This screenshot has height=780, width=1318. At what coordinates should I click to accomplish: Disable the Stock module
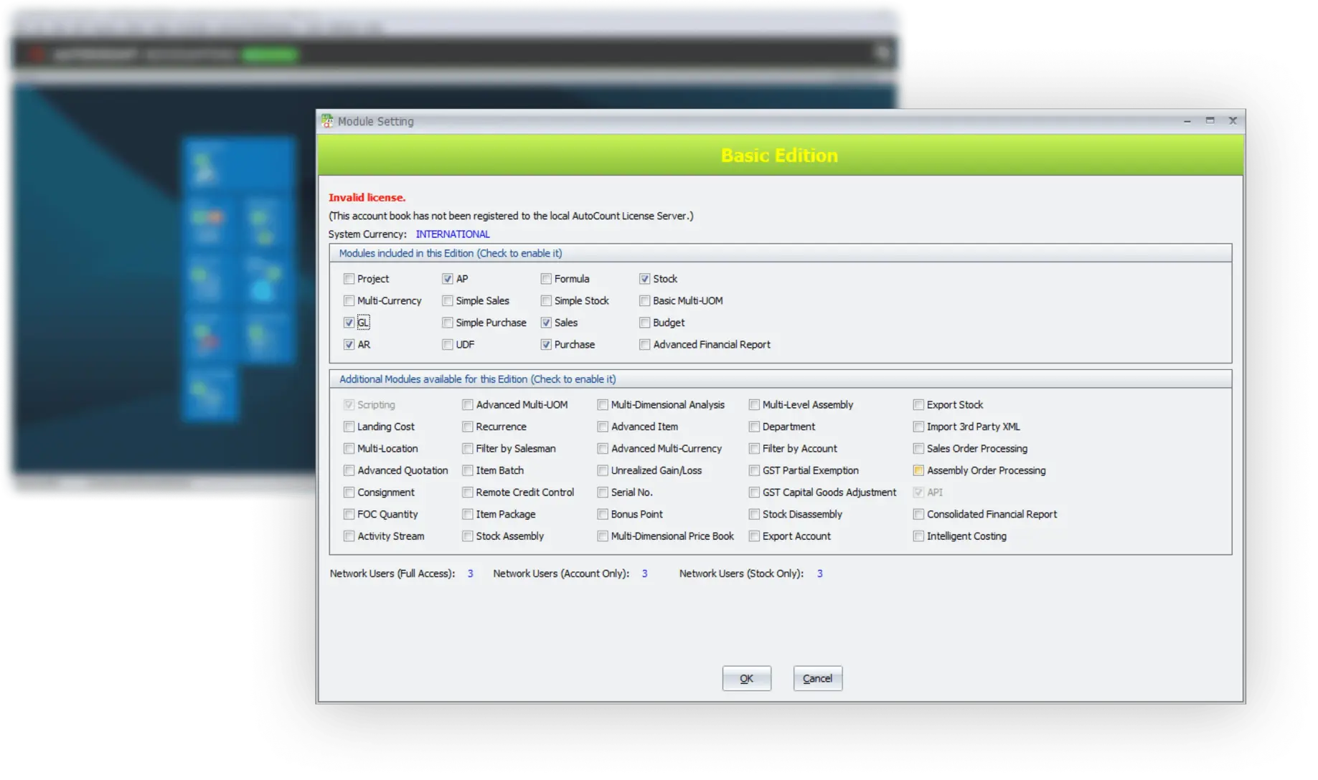(x=644, y=278)
